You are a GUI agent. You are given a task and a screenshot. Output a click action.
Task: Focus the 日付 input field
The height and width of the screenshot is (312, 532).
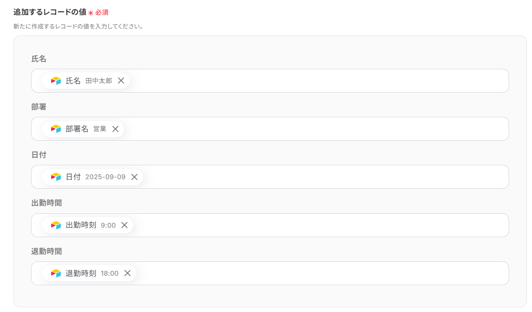[x=303, y=177]
